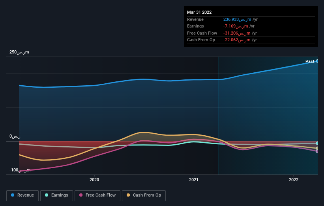Toggle the Revenue legend button
The image size is (324, 206).
(22, 195)
